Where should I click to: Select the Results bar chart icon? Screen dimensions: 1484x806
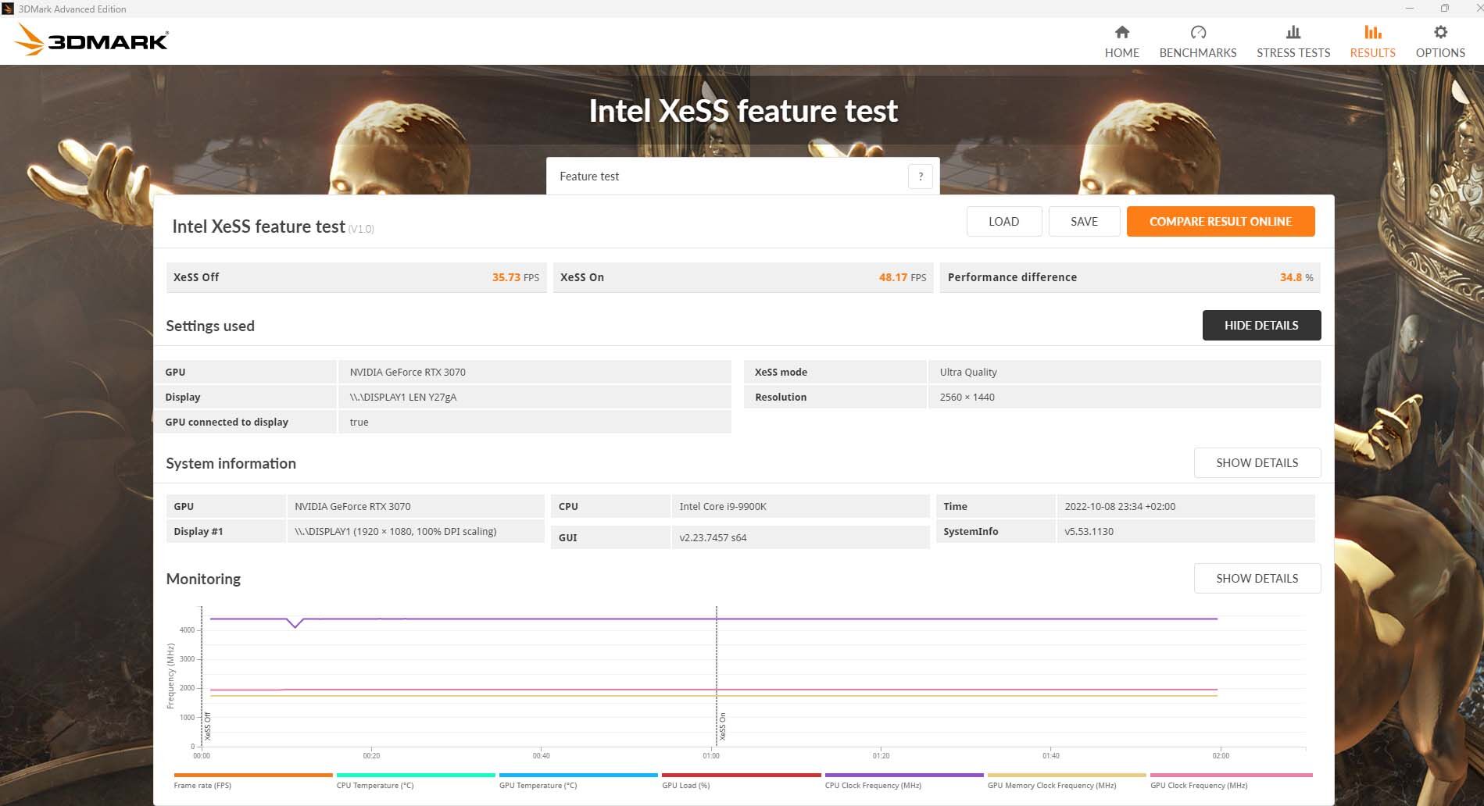1372,32
